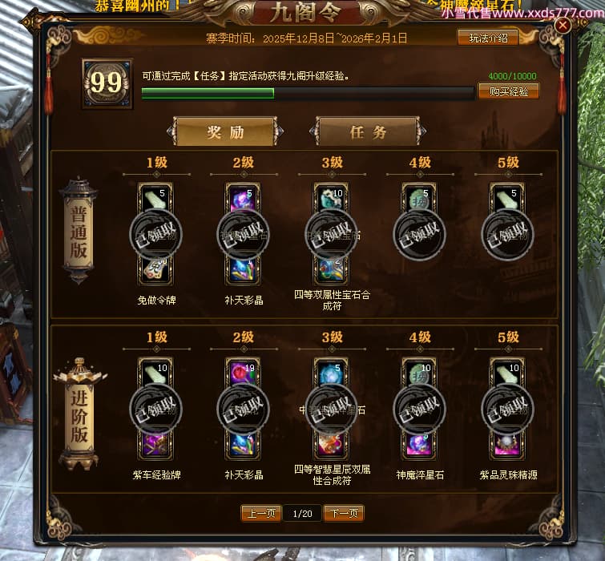The image size is (605, 561).
Task: Click the 普通版 normal version scroll banner
Action: tap(79, 232)
